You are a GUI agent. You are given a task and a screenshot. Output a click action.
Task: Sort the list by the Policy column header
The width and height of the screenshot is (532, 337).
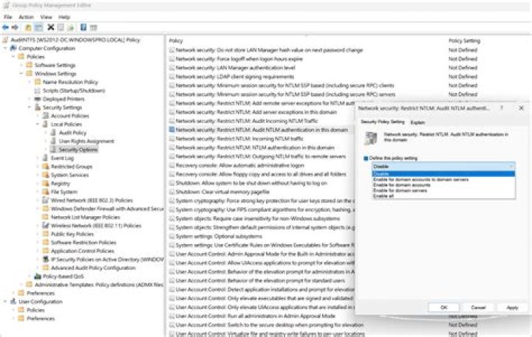click(176, 41)
